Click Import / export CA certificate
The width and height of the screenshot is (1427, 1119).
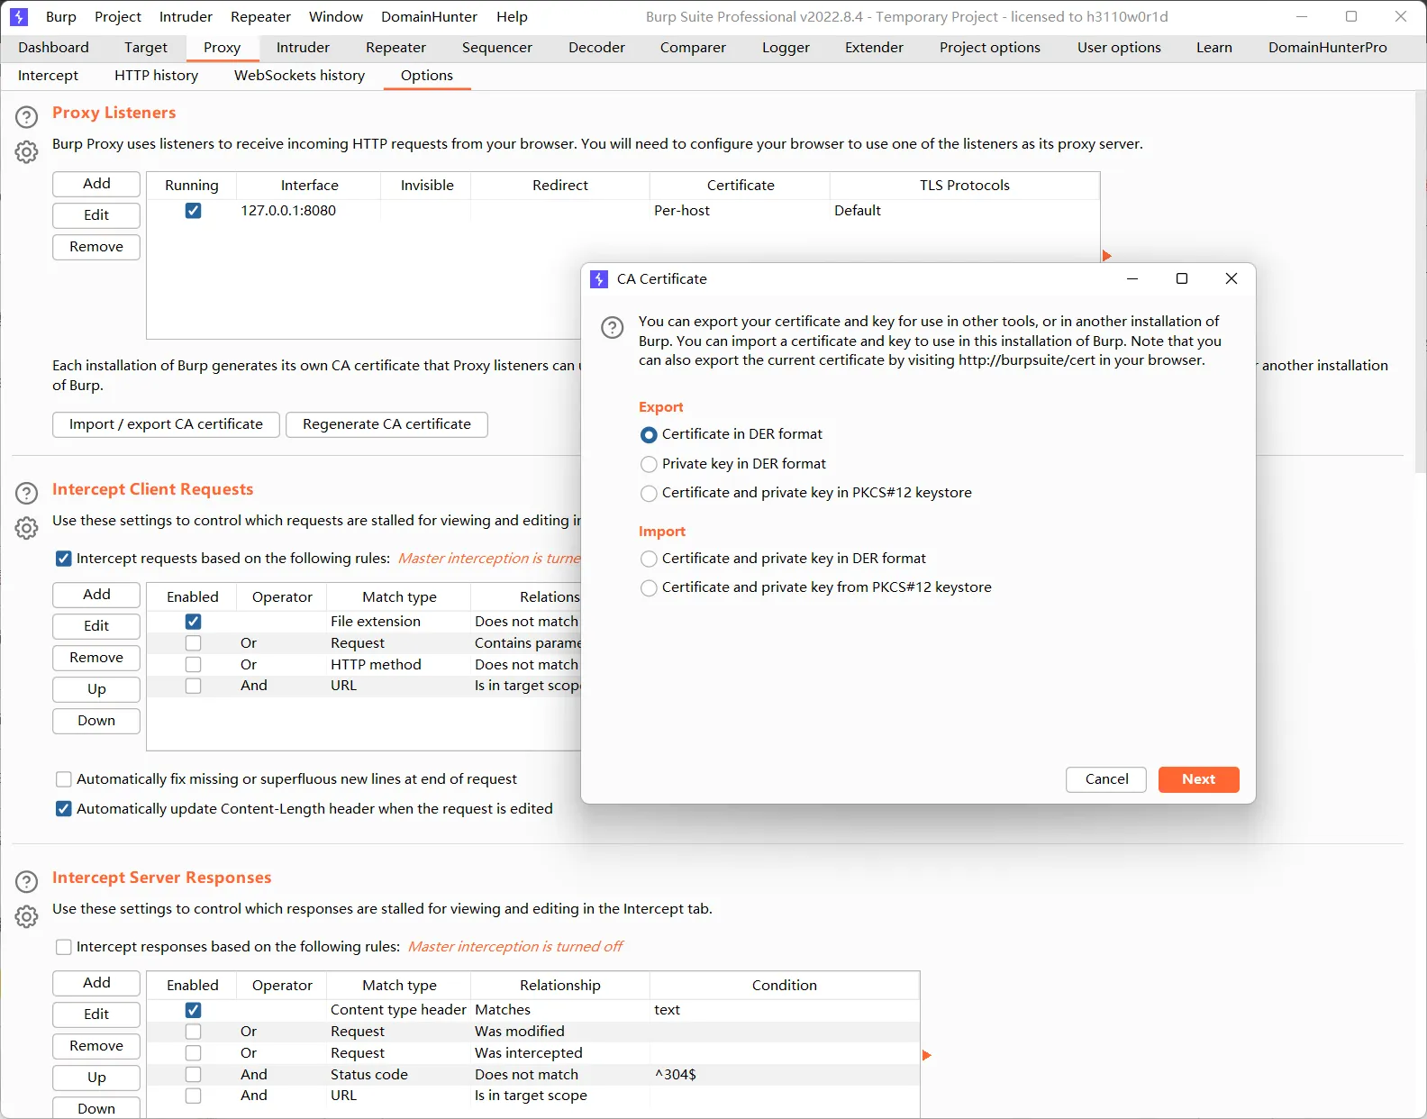tap(166, 424)
